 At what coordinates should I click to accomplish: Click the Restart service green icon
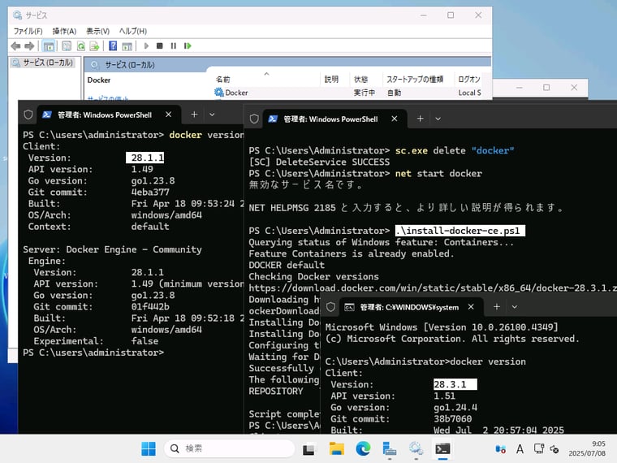pos(188,46)
